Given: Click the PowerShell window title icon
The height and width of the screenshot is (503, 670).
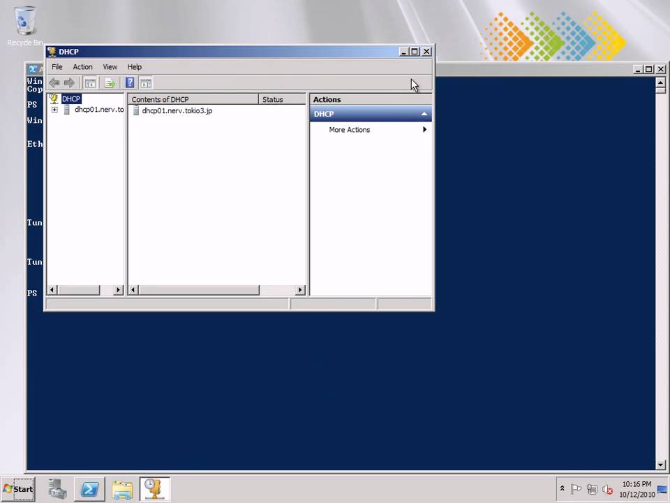Looking at the screenshot, I should tap(33, 69).
